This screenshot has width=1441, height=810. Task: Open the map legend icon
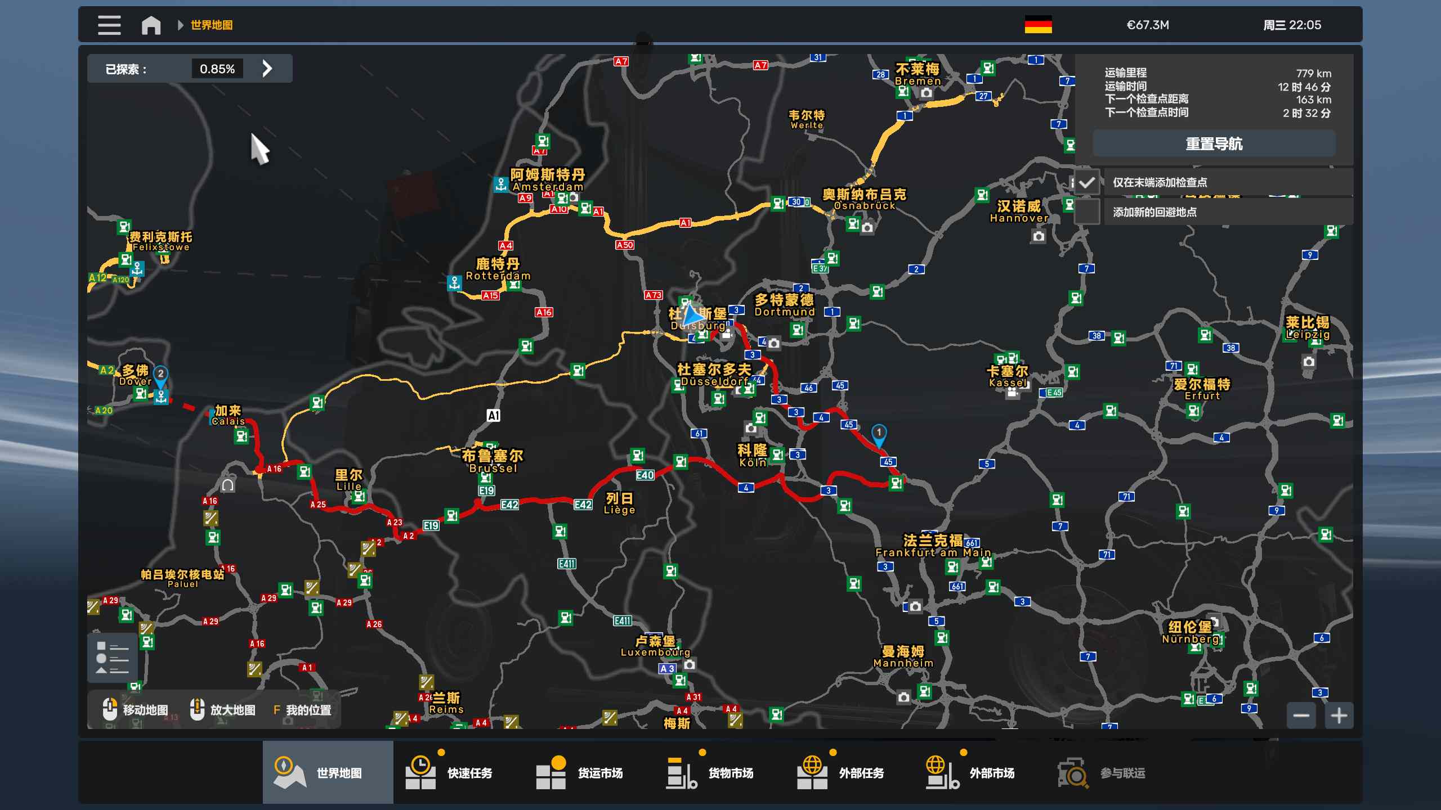click(x=113, y=658)
